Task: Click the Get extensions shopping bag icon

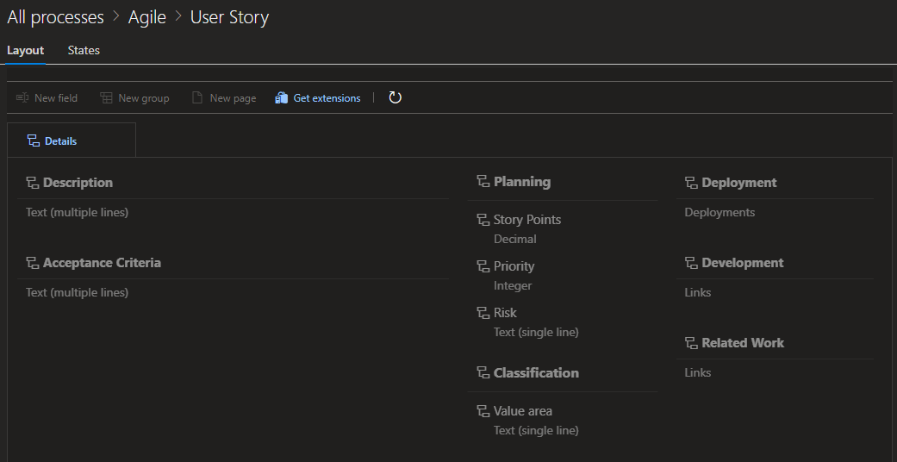Action: coord(281,98)
